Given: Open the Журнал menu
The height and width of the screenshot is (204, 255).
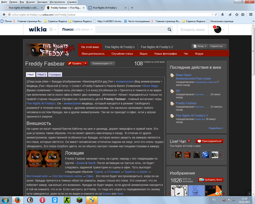Looking at the screenshot, I should pyautogui.click(x=31, y=2).
